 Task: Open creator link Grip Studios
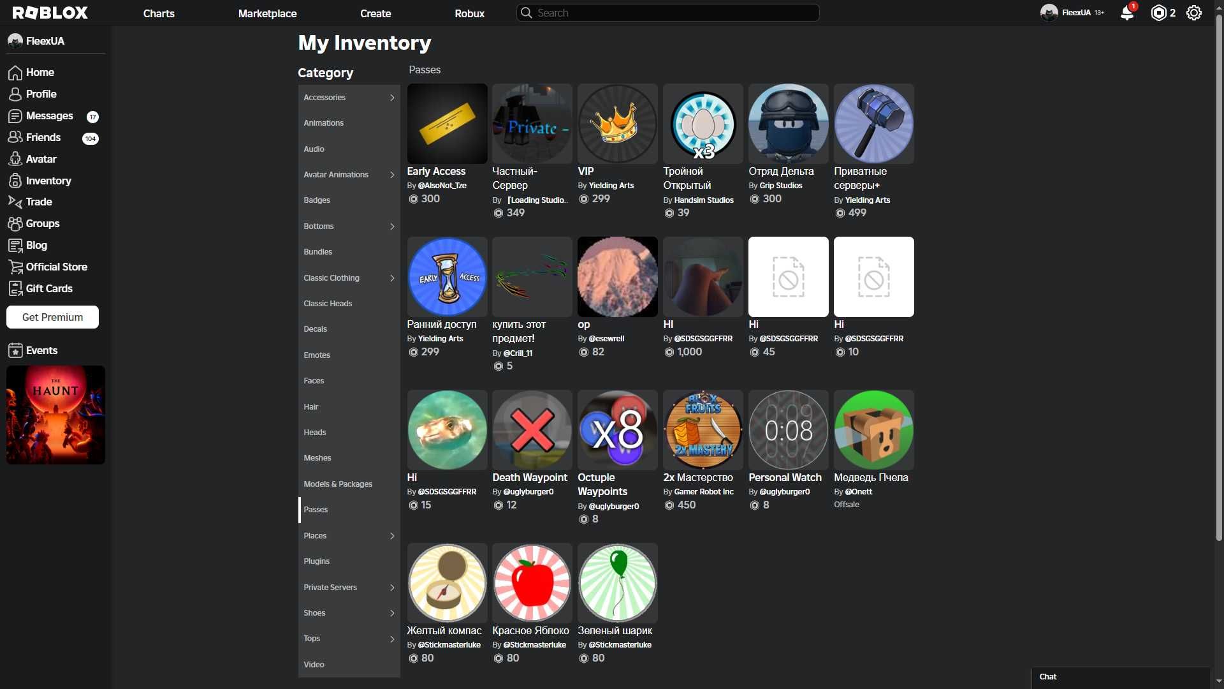(x=781, y=186)
